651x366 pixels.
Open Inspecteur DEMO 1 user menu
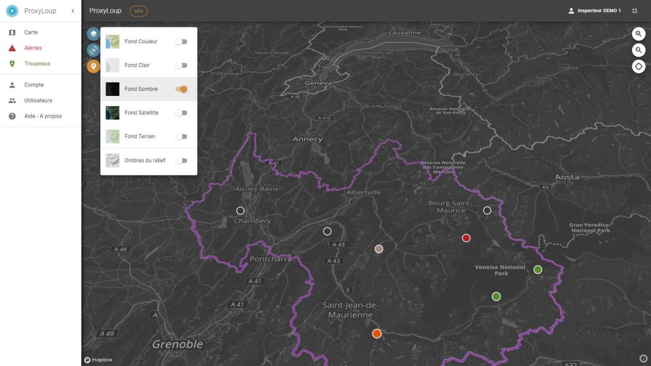coord(594,11)
